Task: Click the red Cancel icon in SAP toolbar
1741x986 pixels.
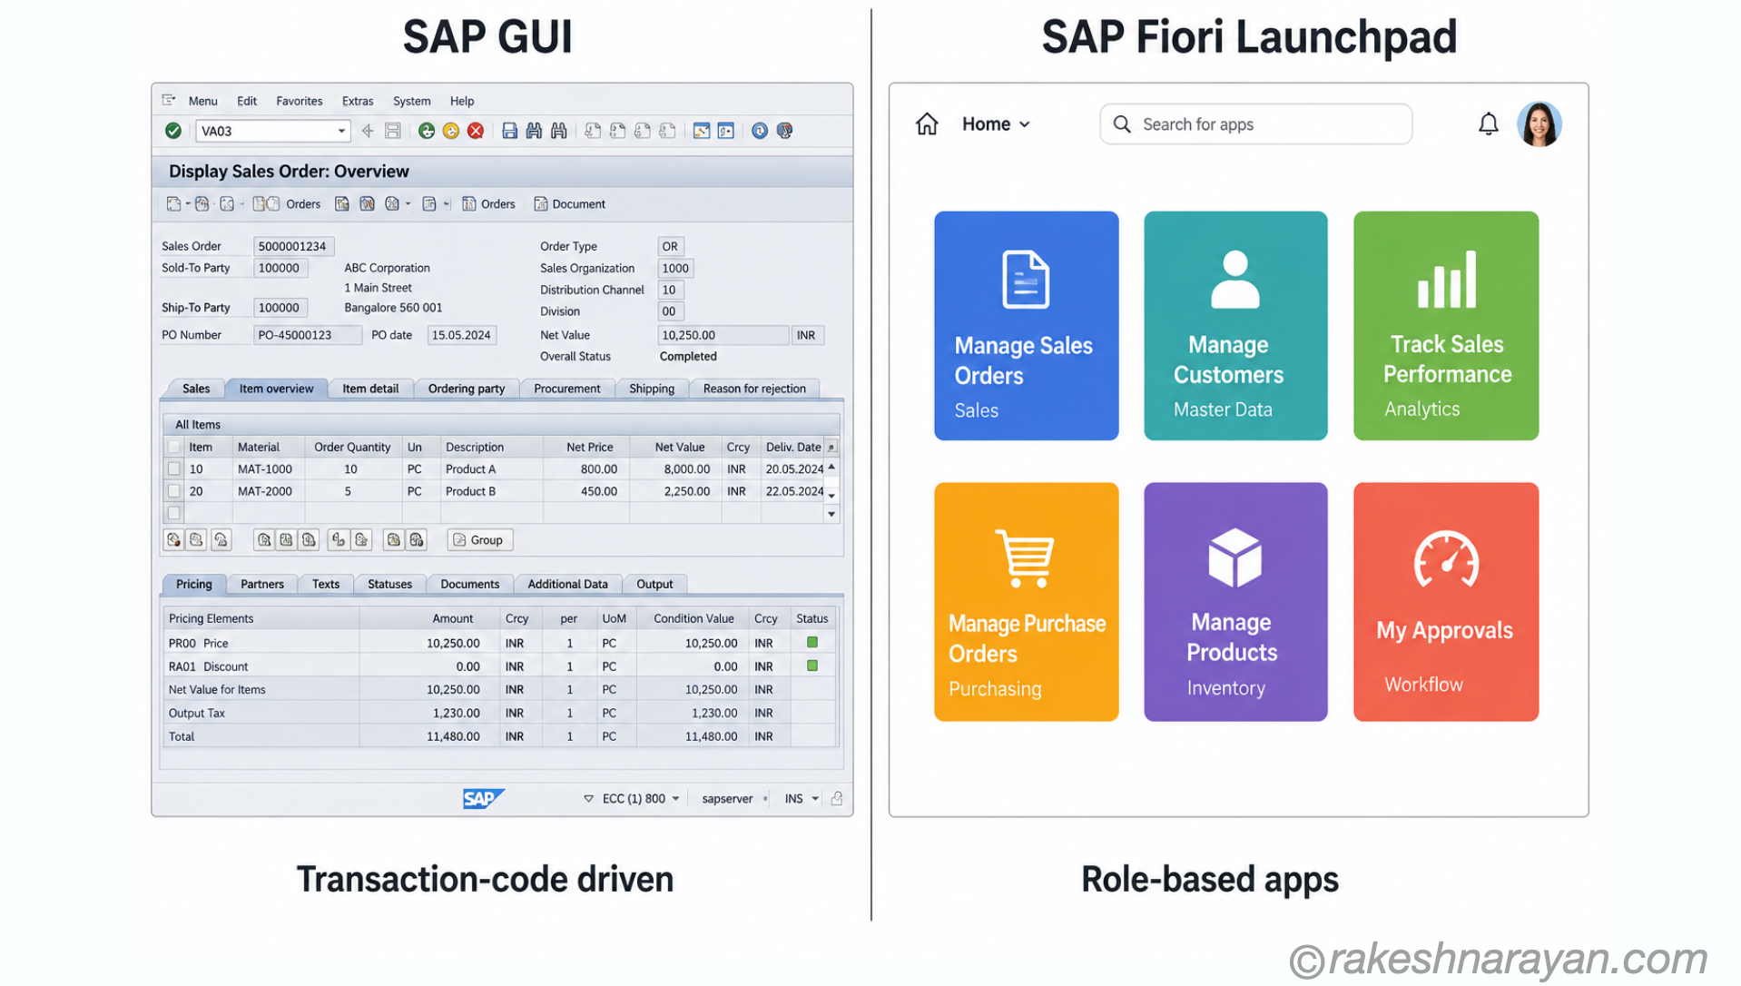Action: (x=475, y=131)
